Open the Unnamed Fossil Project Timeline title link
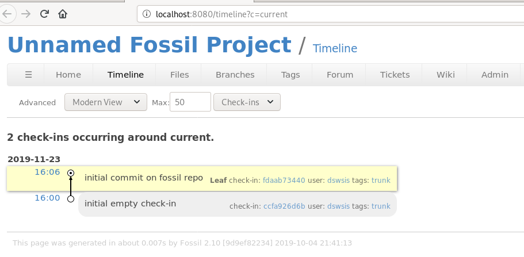 [335, 49]
